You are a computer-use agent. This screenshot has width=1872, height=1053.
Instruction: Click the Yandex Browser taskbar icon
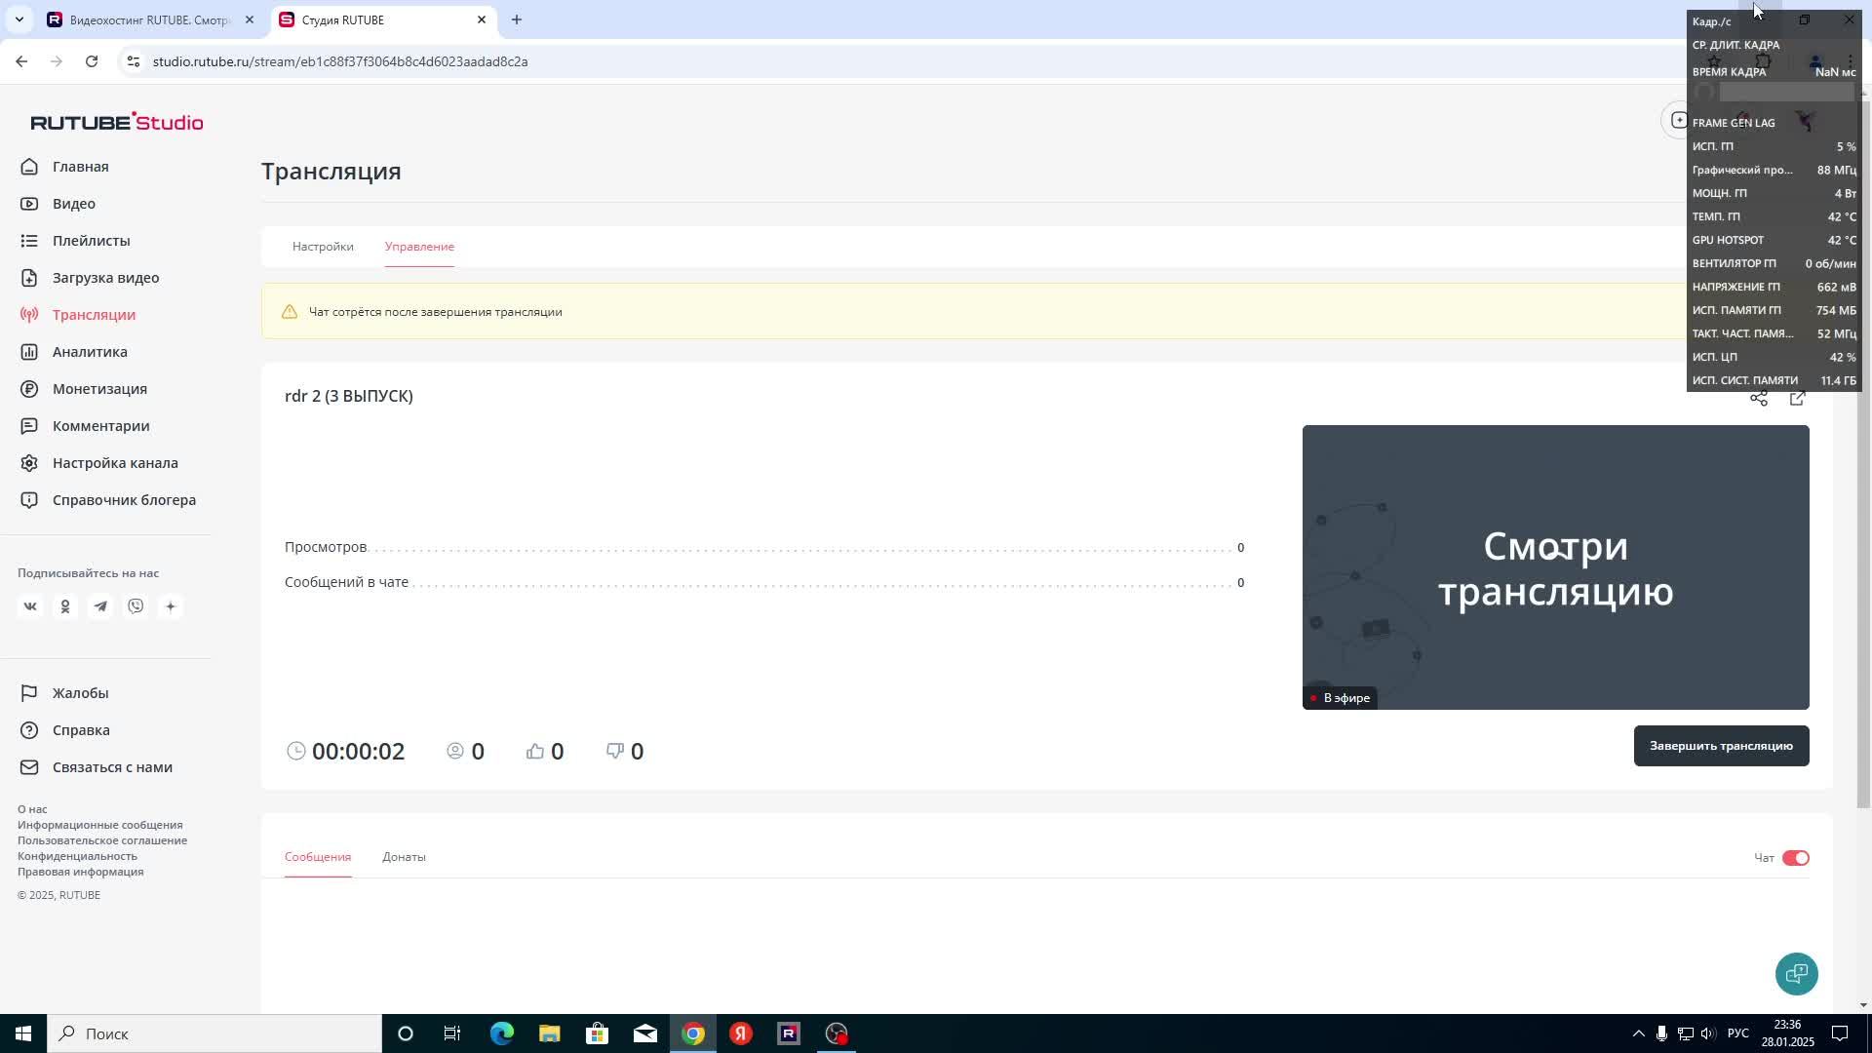[x=741, y=1033]
